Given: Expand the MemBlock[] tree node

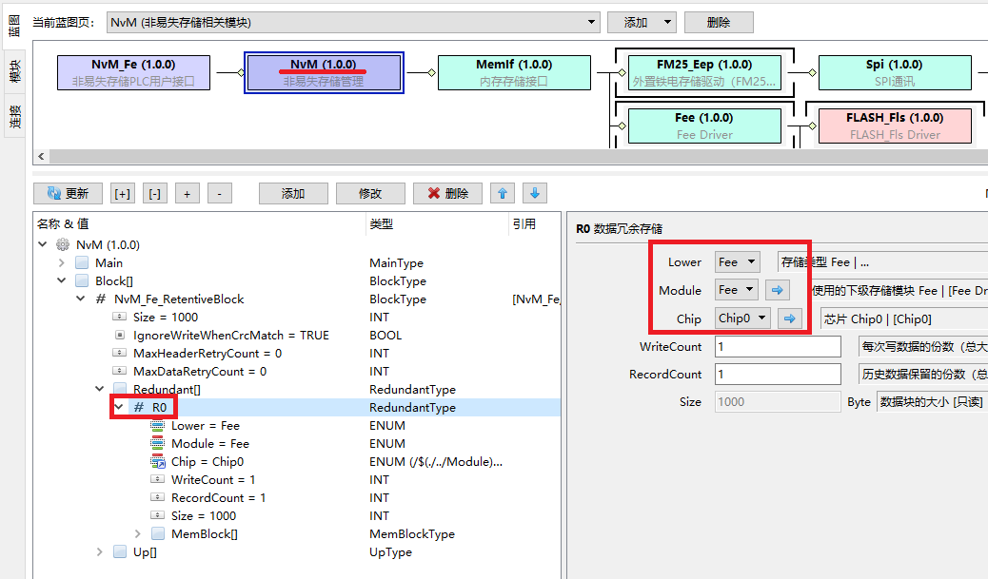Looking at the screenshot, I should 138,533.
